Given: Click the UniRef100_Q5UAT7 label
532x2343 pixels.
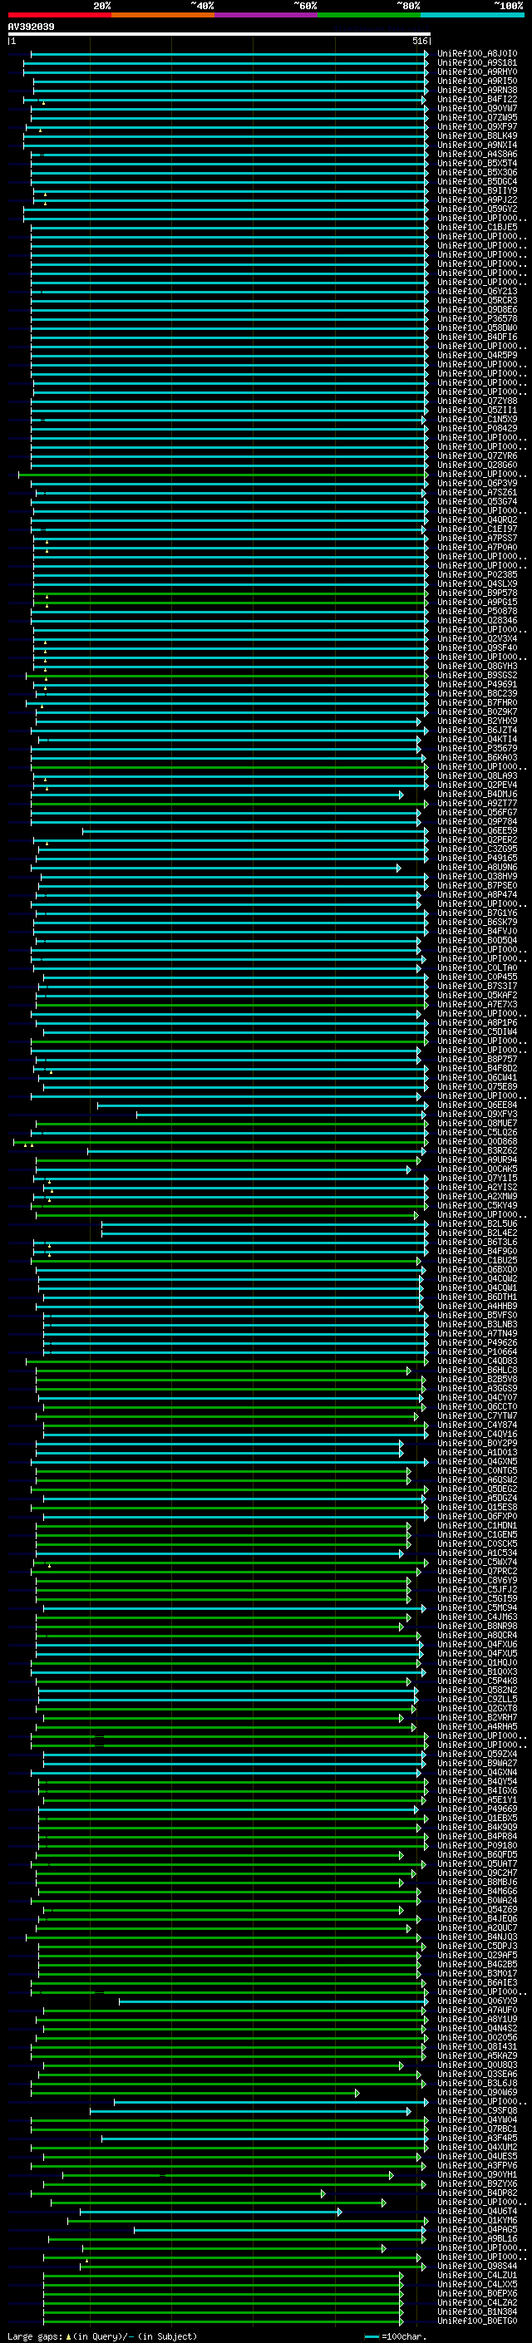Looking at the screenshot, I should [x=477, y=1863].
